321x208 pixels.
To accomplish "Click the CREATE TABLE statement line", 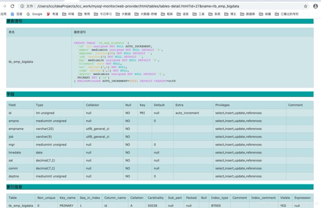I will (x=102, y=43).
